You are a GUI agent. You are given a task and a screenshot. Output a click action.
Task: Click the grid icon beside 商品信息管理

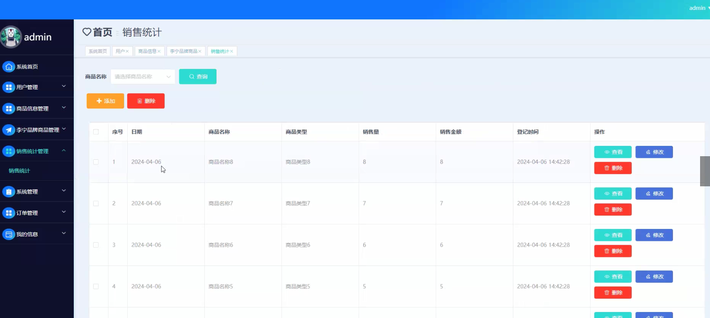[9, 108]
